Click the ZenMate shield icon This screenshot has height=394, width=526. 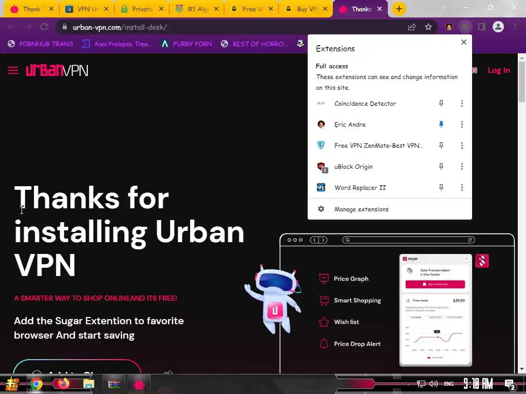(321, 145)
